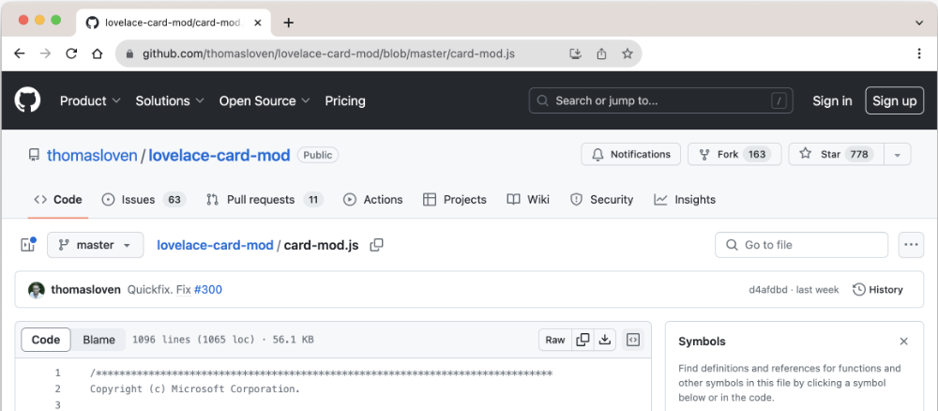View file History
938x411 pixels.
[878, 290]
